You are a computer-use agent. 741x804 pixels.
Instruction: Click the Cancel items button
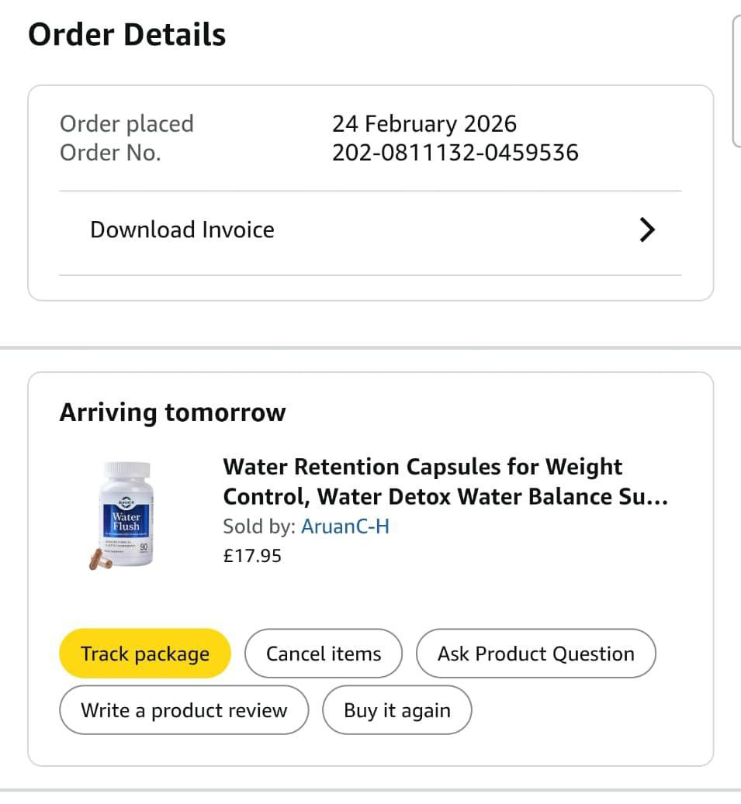pyautogui.click(x=324, y=654)
